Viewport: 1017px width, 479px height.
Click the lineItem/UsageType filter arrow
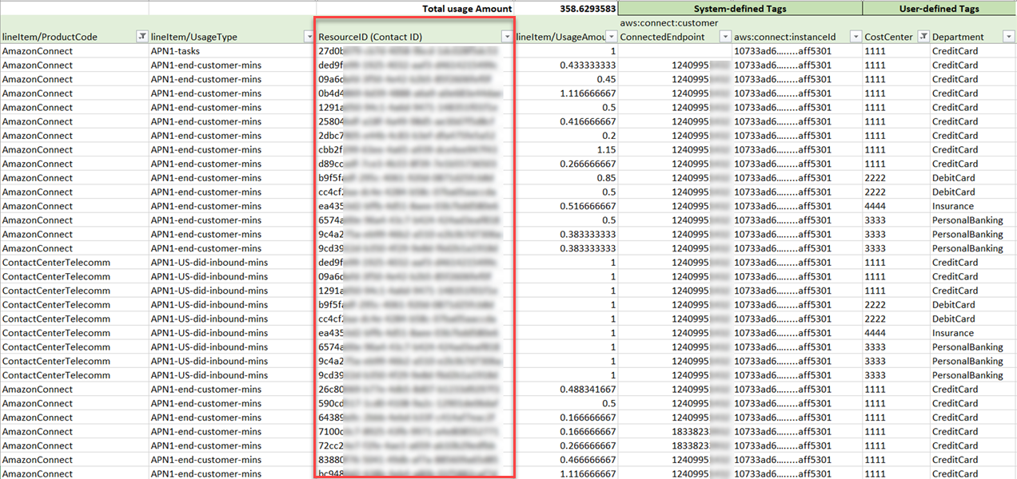point(309,36)
